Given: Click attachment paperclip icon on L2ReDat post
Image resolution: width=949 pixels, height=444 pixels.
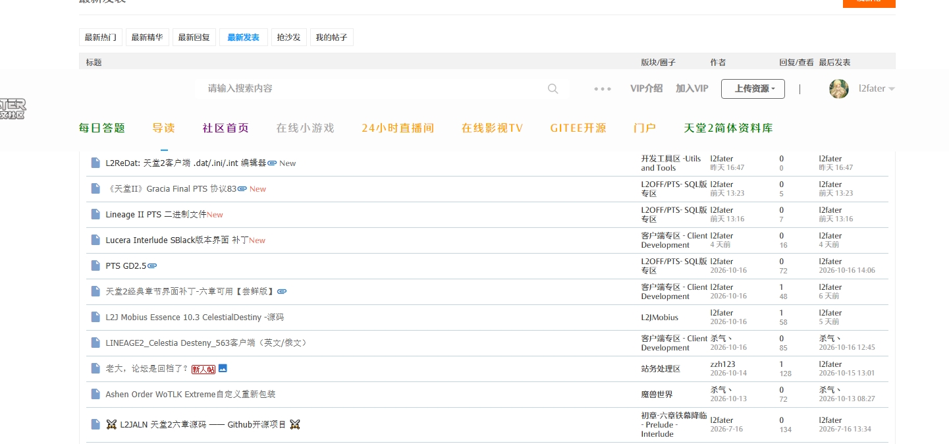Looking at the screenshot, I should point(272,163).
